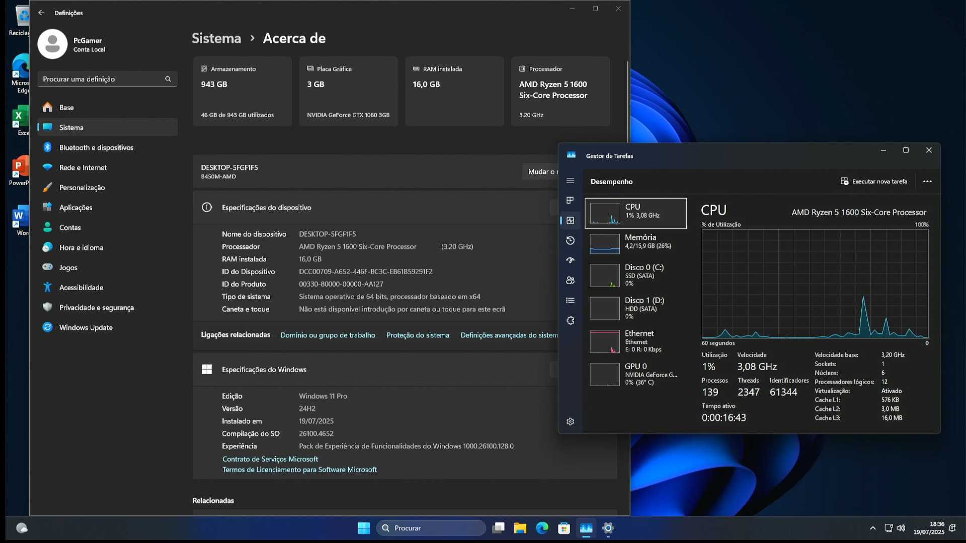Image resolution: width=966 pixels, height=543 pixels.
Task: Go back using the Settings back arrow
Action: click(x=41, y=13)
